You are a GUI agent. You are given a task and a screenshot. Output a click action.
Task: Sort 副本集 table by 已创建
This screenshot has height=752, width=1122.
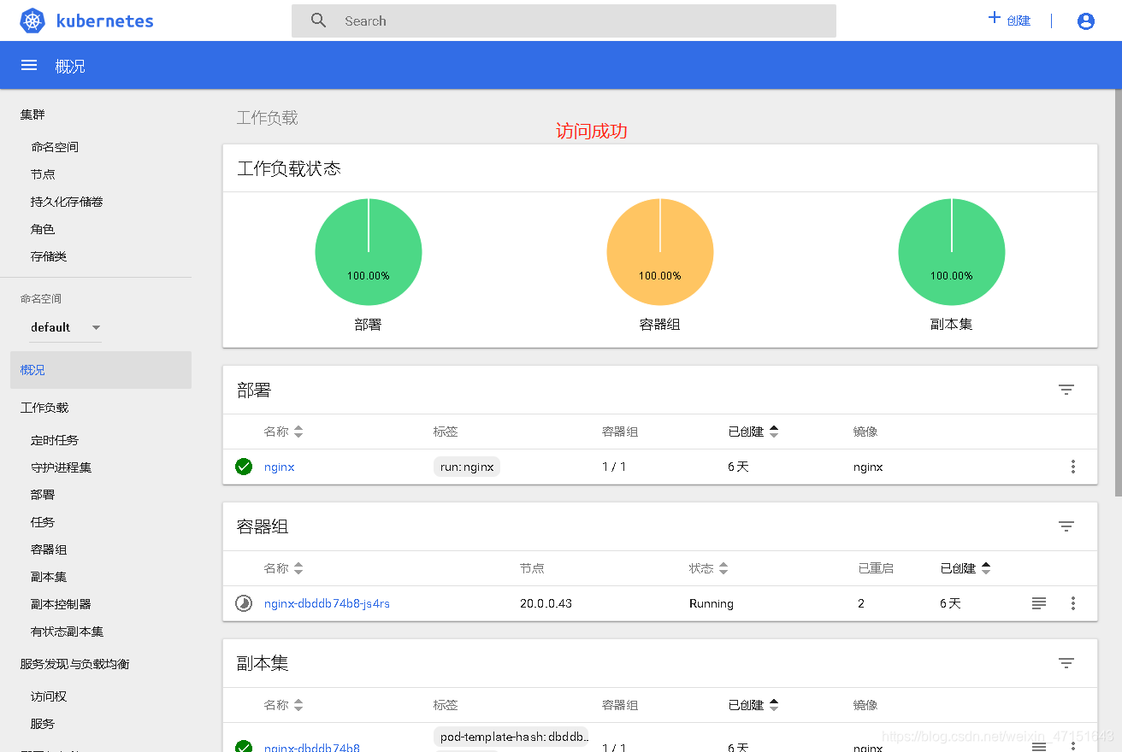tap(753, 705)
